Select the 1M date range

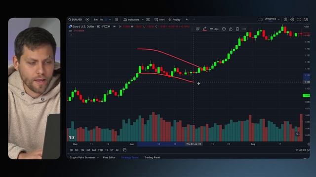(x=82, y=150)
